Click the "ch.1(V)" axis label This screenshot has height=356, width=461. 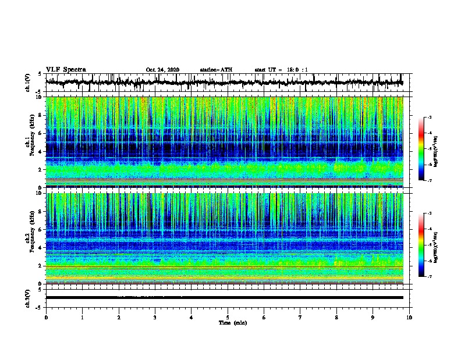pyautogui.click(x=28, y=83)
